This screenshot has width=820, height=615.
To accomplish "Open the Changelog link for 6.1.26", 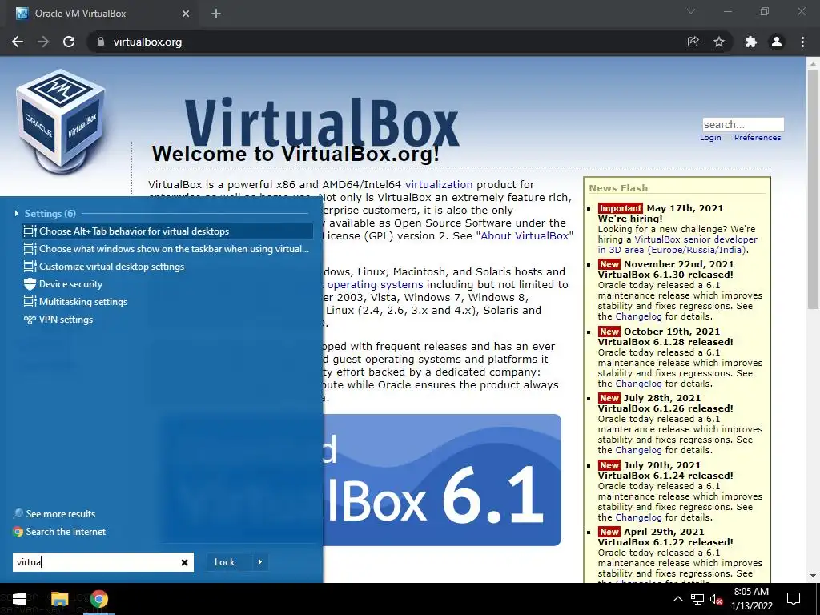I will (638, 450).
